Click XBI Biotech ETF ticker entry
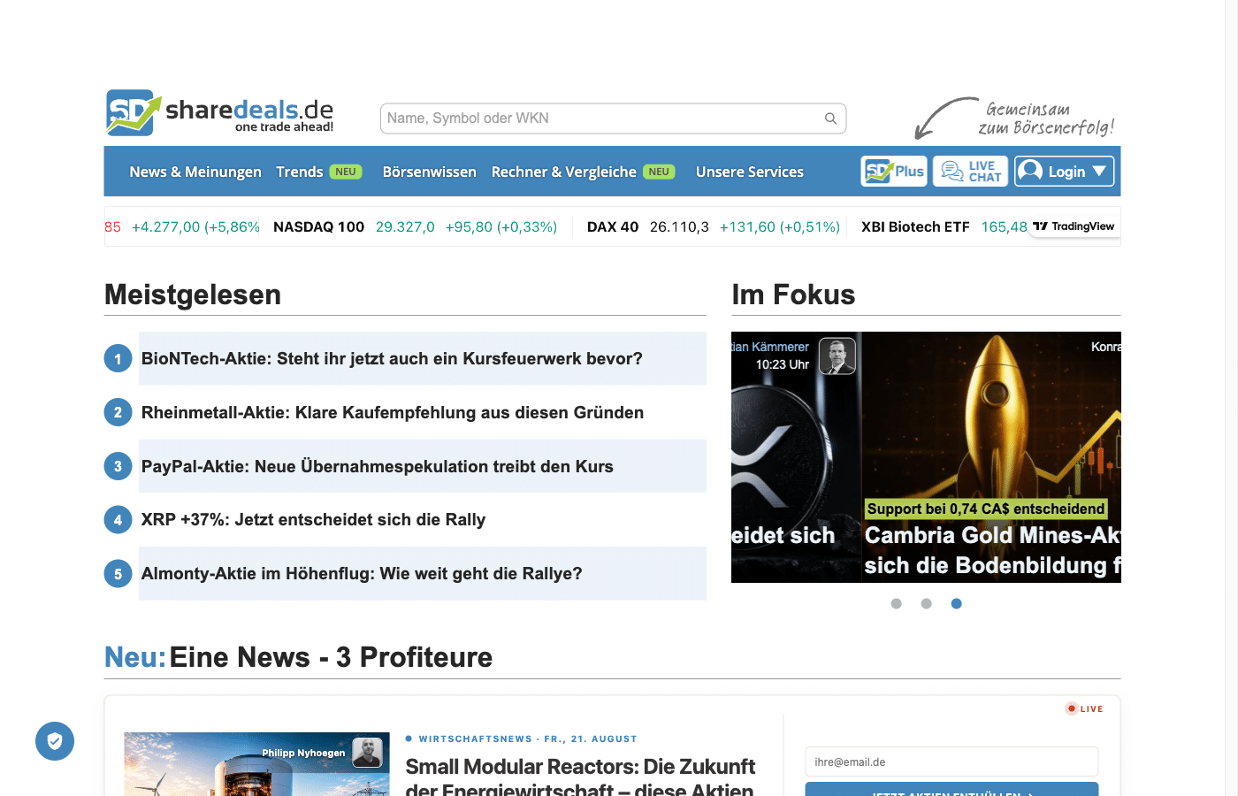Image resolution: width=1238 pixels, height=796 pixels. coord(944,226)
